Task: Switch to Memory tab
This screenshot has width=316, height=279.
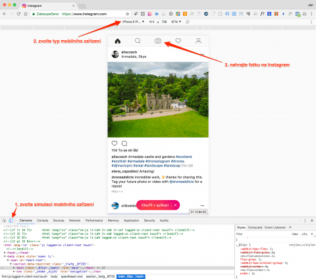Action: coord(113,220)
